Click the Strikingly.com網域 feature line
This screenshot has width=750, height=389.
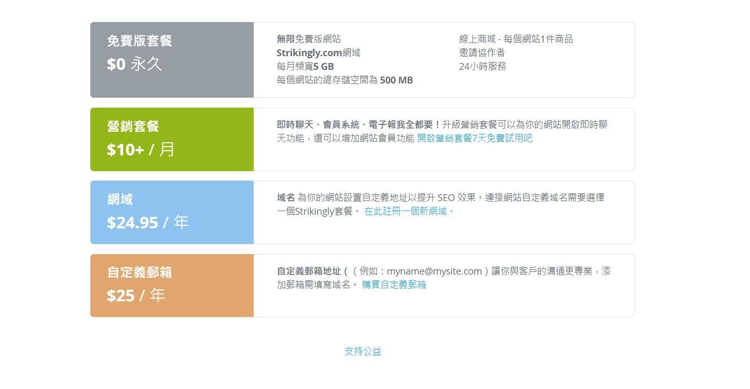click(318, 53)
